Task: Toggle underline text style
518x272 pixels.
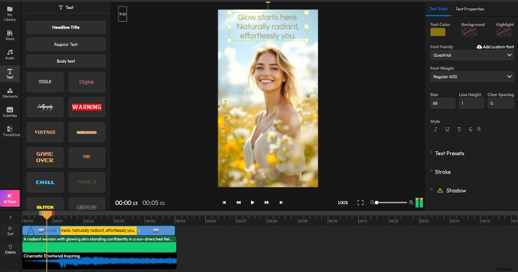Action: pos(447,129)
